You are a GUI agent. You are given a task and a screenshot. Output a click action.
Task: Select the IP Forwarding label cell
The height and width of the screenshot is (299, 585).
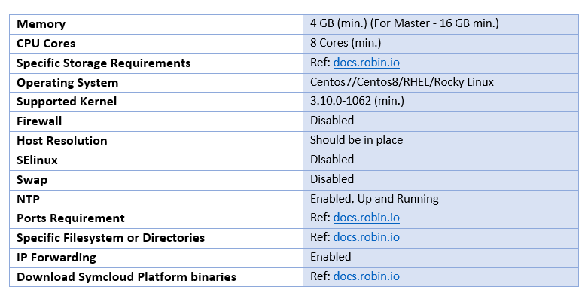[x=156, y=258]
